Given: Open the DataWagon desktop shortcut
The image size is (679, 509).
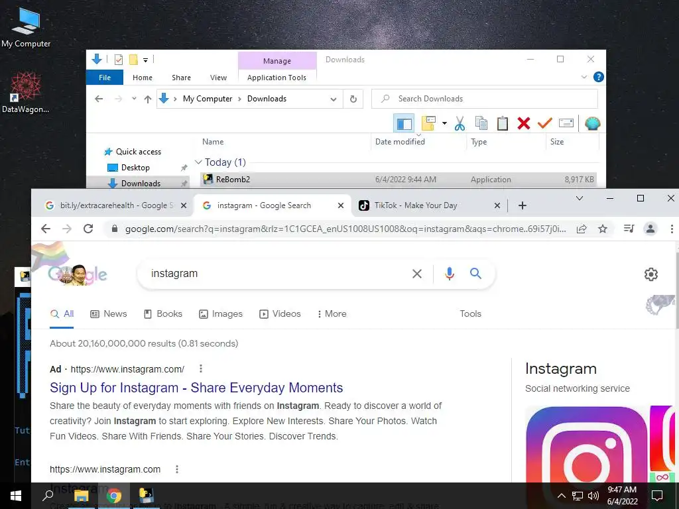Looking at the screenshot, I should coord(25,92).
